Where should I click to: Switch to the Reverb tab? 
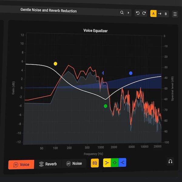pos(48,164)
